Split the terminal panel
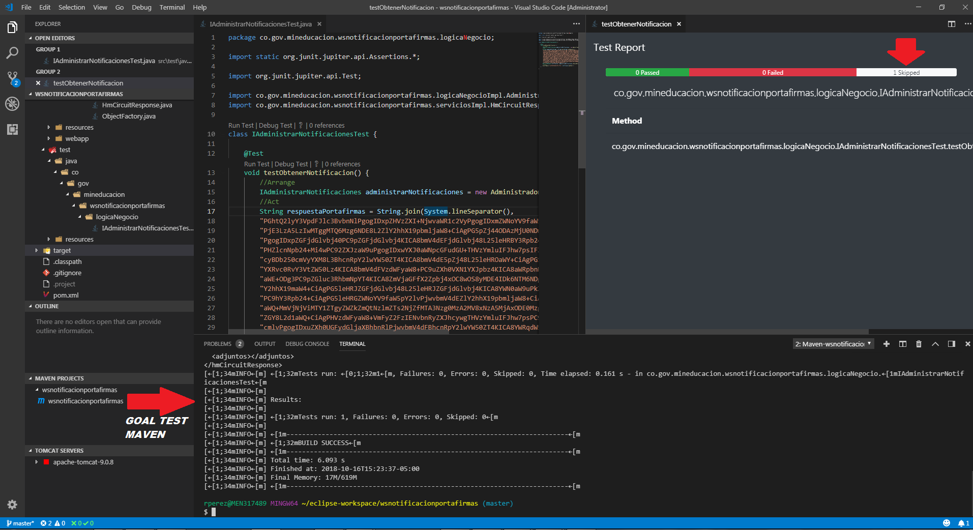This screenshot has width=973, height=530. (903, 344)
